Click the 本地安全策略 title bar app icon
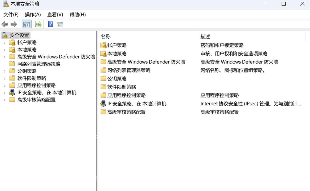 point(6,4)
